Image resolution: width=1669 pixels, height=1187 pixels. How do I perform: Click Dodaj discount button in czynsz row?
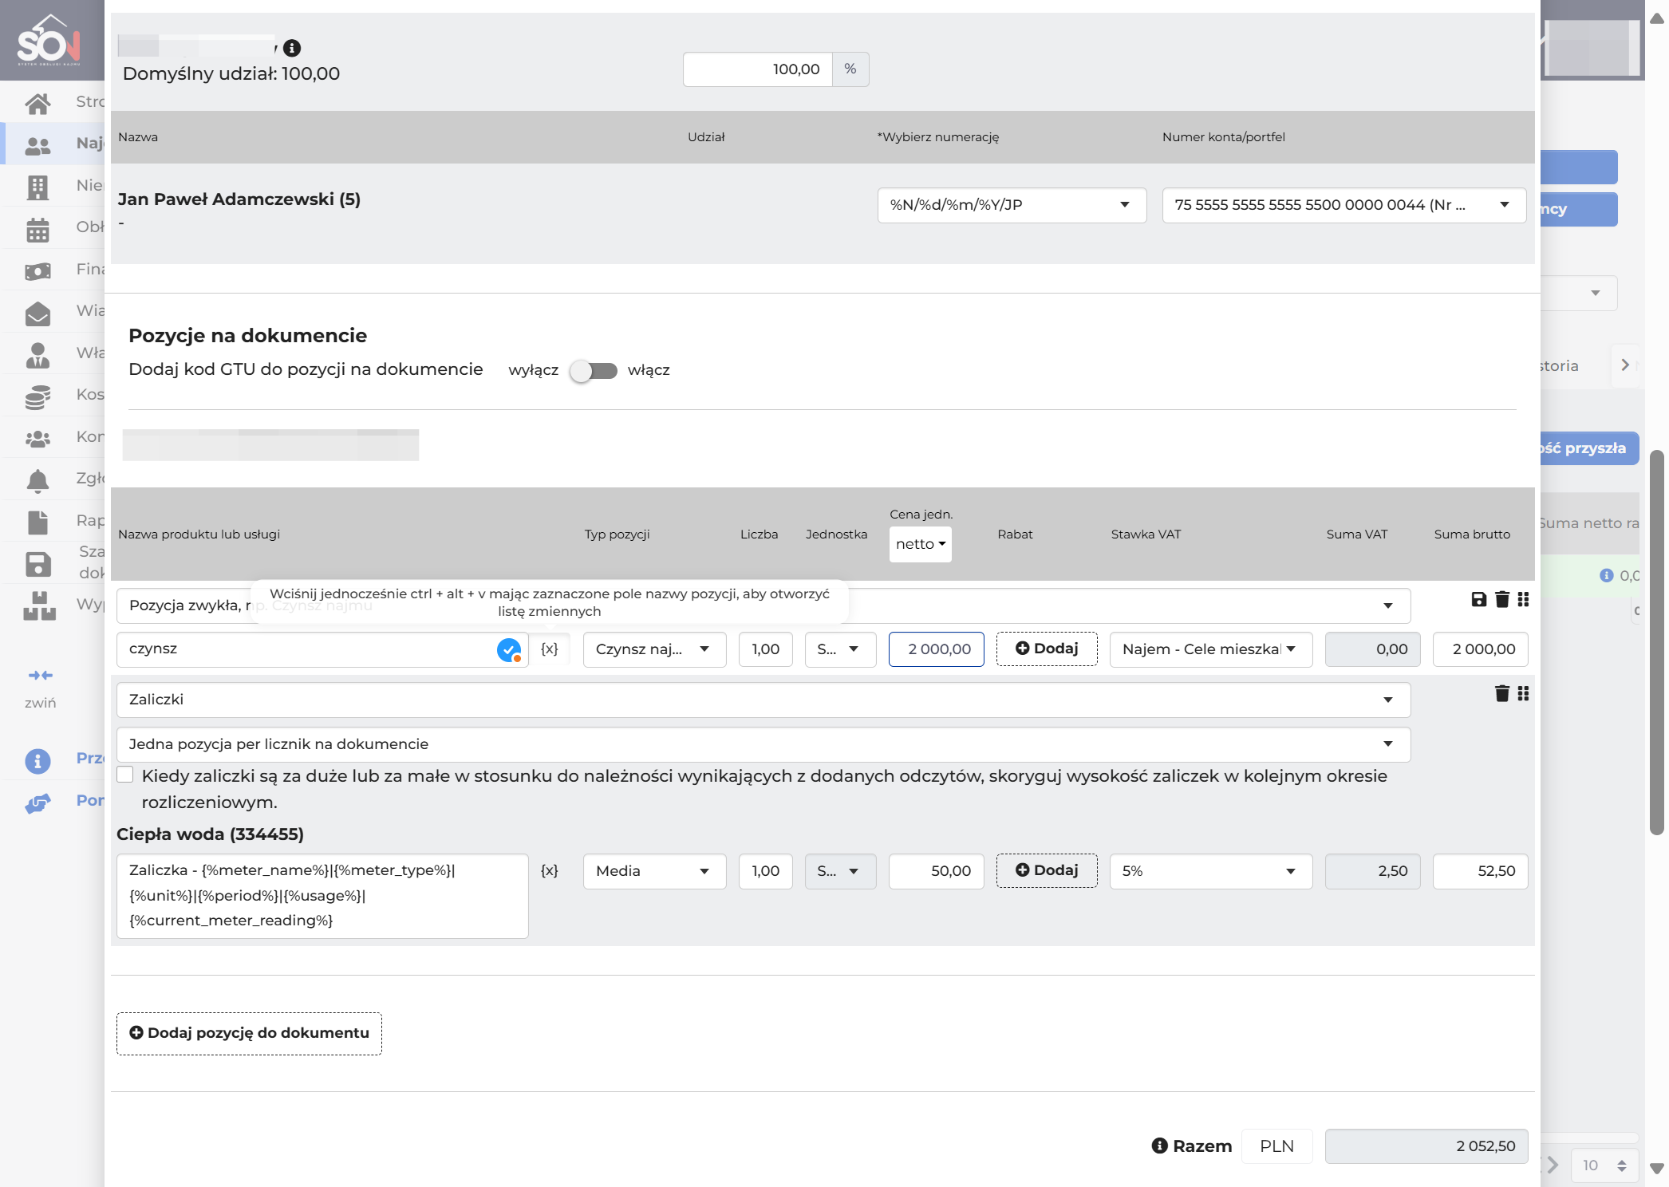click(x=1047, y=649)
